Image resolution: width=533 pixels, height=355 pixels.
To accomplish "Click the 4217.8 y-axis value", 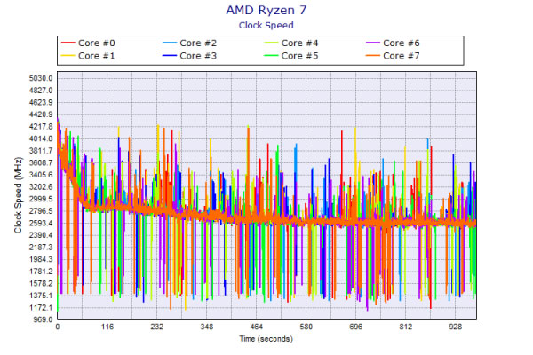I will coord(41,127).
